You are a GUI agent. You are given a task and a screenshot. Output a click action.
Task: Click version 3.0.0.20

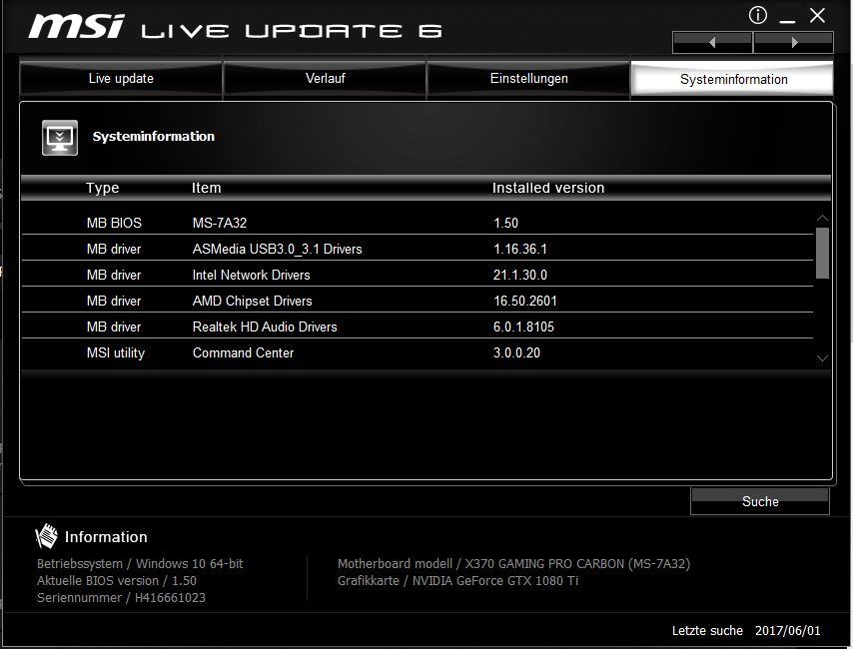(x=516, y=353)
